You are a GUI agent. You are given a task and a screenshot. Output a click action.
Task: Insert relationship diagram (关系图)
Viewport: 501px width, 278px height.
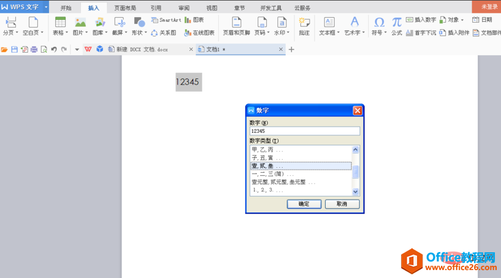pyautogui.click(x=164, y=32)
